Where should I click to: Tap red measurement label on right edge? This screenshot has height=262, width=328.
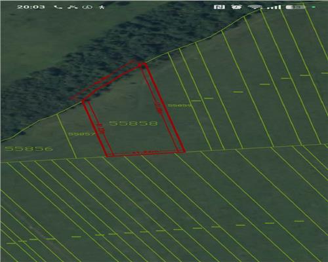pyautogui.click(x=159, y=107)
